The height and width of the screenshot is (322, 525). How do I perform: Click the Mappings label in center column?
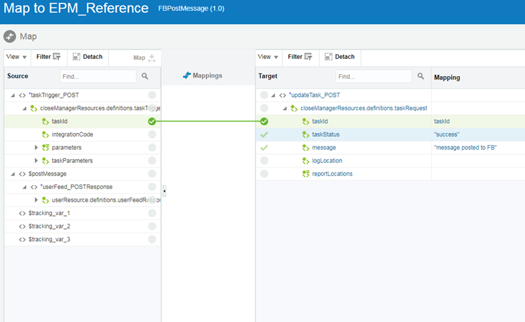[207, 75]
